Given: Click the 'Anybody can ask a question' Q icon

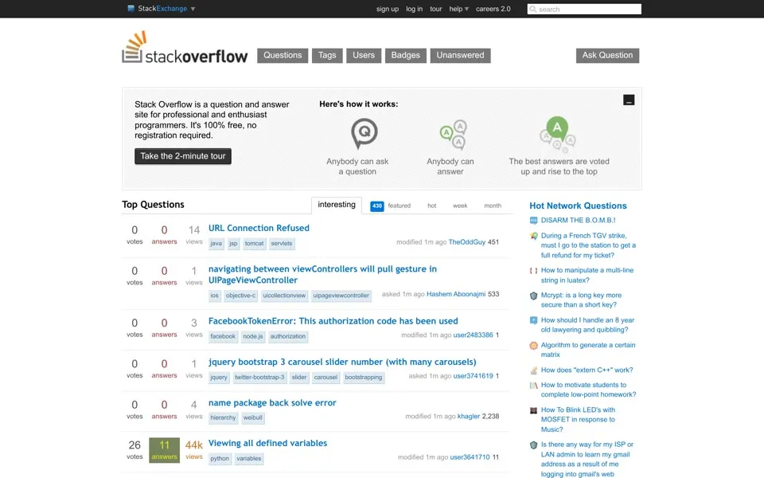Looking at the screenshot, I should click(x=364, y=133).
